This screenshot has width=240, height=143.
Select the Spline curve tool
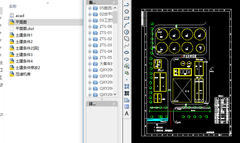click(x=127, y=45)
